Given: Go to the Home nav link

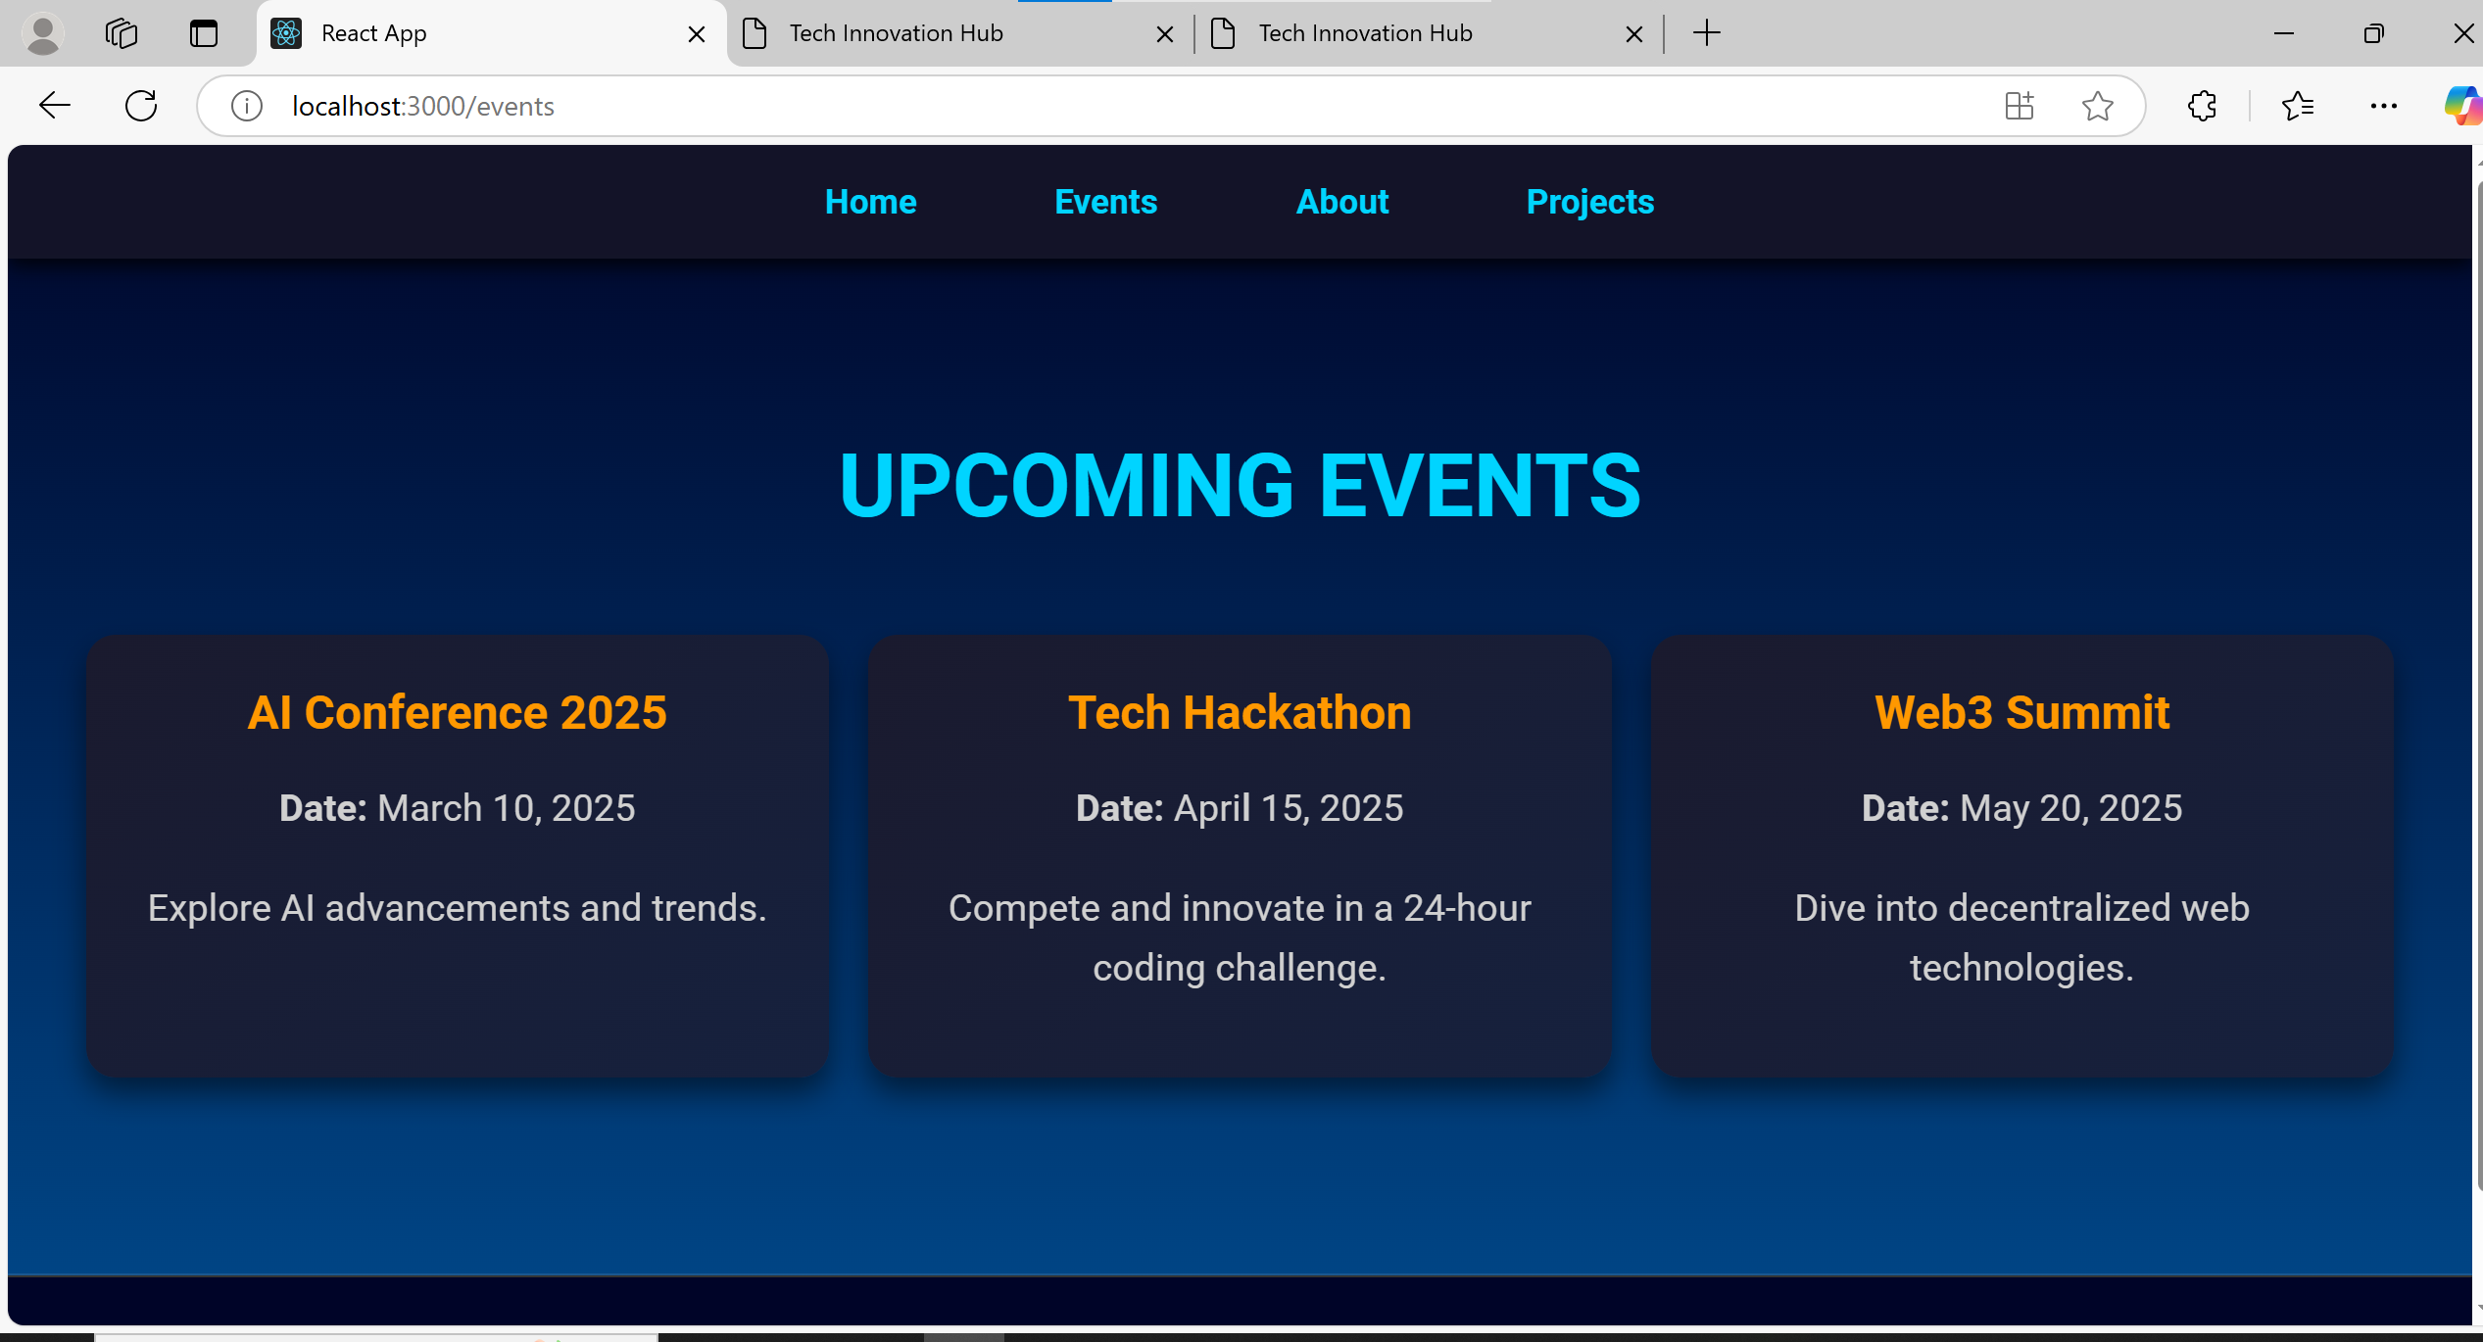Looking at the screenshot, I should coord(870,202).
